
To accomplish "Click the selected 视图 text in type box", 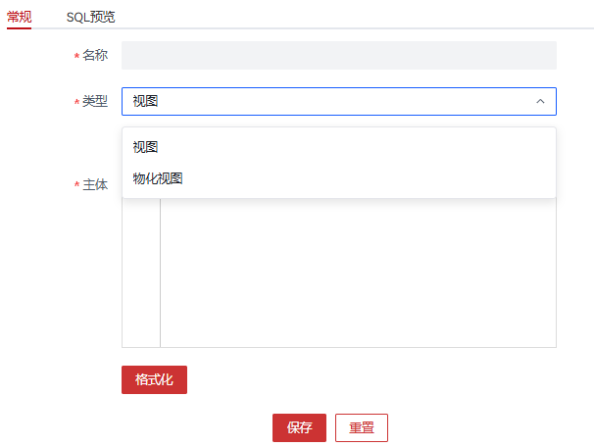I will point(145,102).
